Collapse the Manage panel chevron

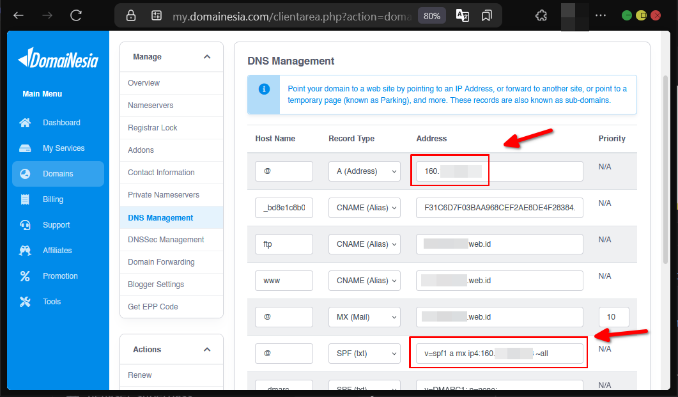(x=207, y=57)
